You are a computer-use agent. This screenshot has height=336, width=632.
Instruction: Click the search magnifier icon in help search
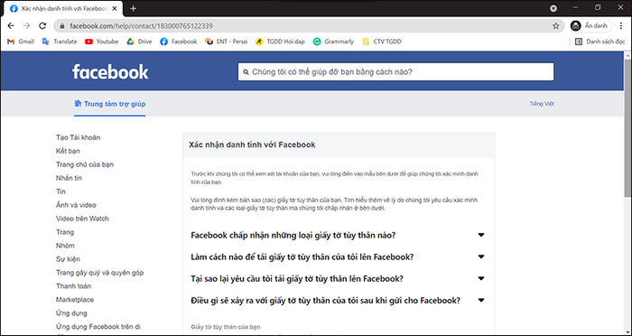click(x=246, y=72)
